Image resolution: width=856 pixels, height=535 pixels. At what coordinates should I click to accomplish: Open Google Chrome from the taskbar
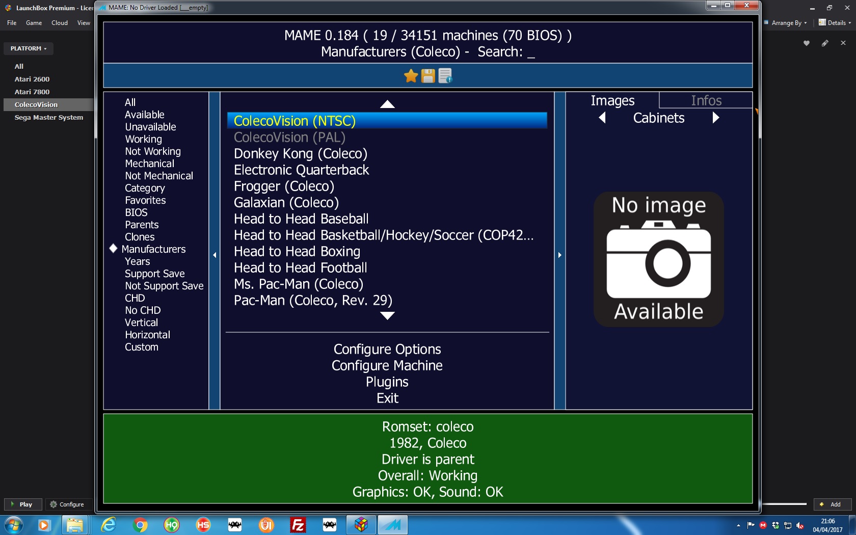click(140, 525)
